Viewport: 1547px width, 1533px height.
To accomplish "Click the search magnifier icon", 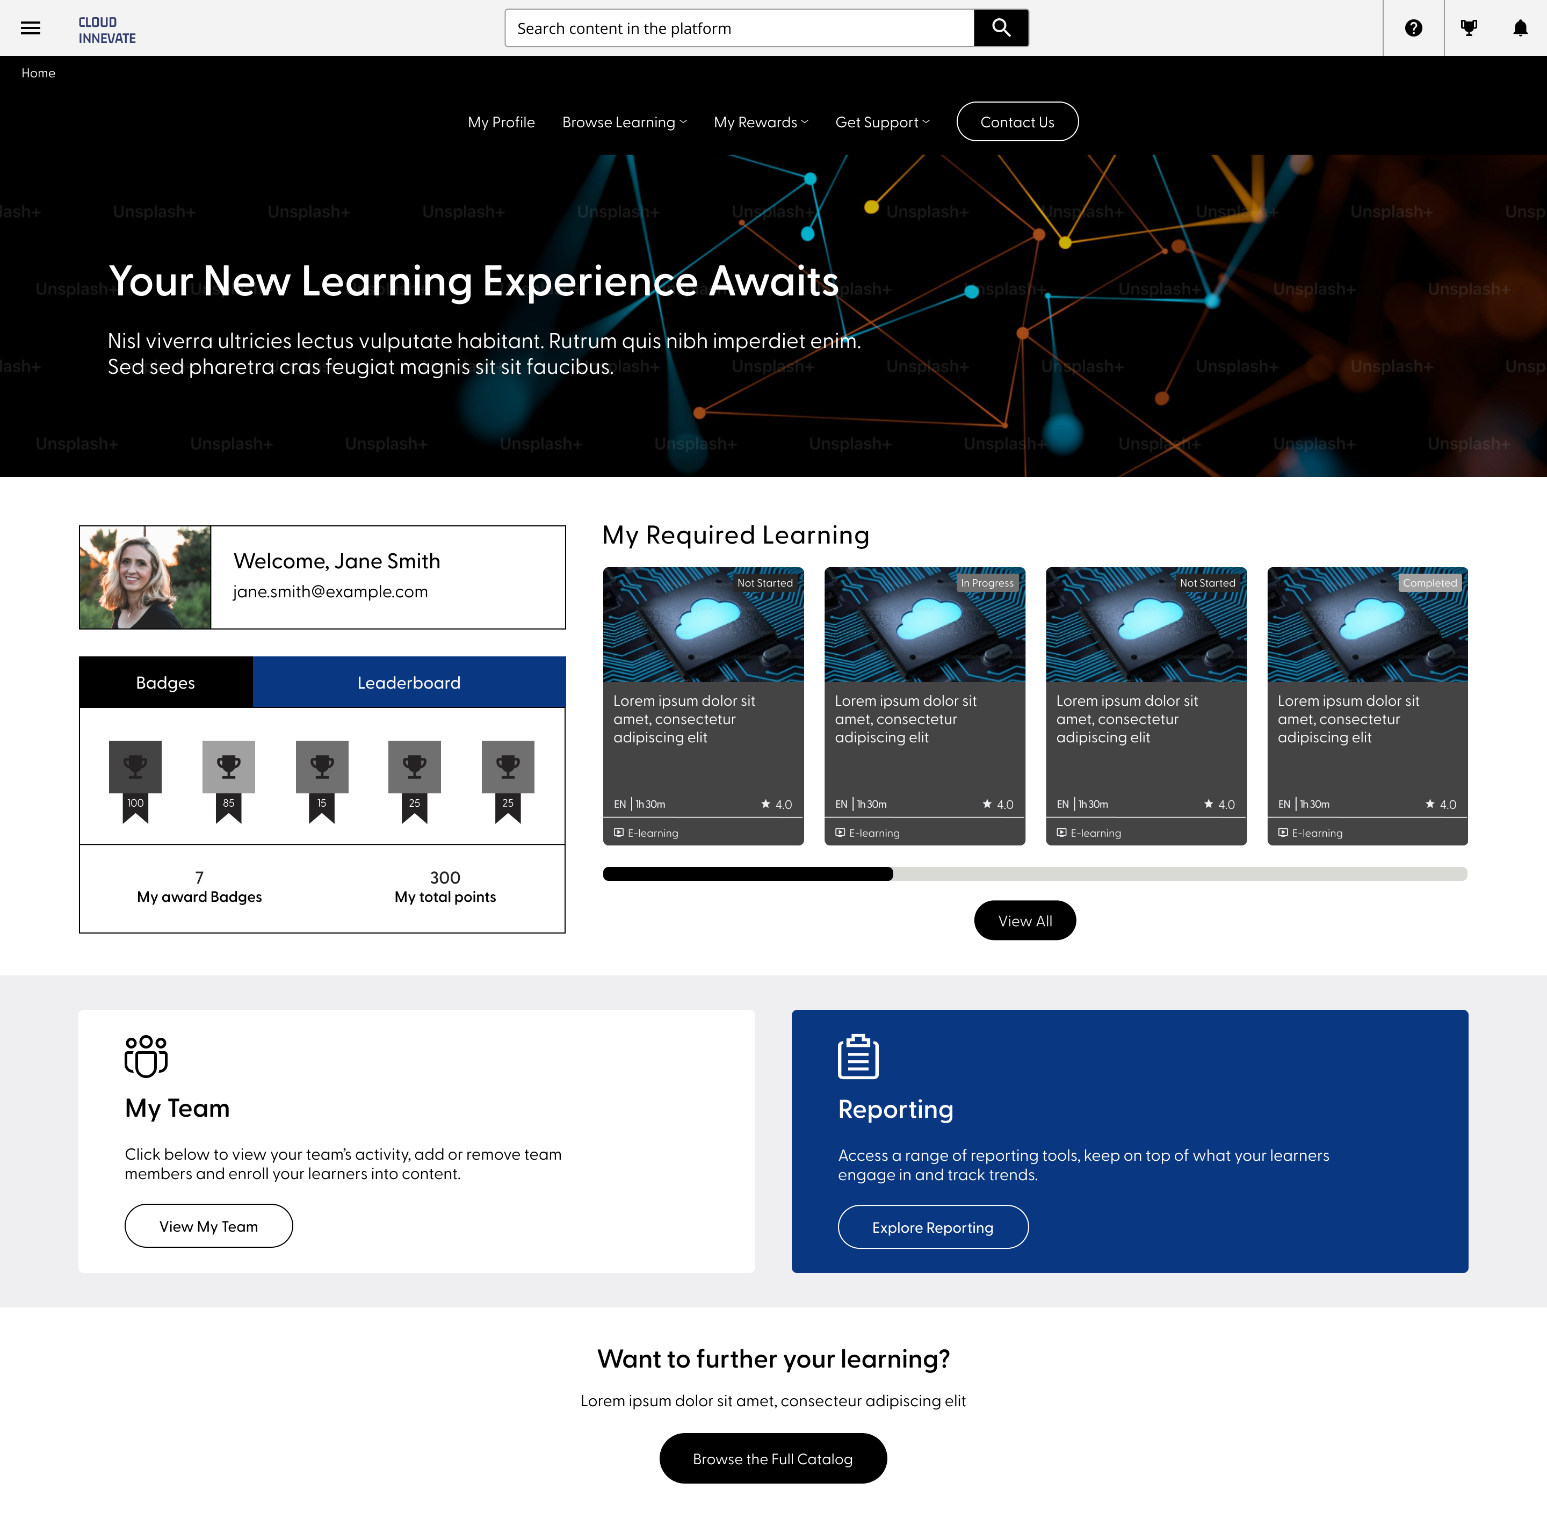I will pyautogui.click(x=1001, y=27).
